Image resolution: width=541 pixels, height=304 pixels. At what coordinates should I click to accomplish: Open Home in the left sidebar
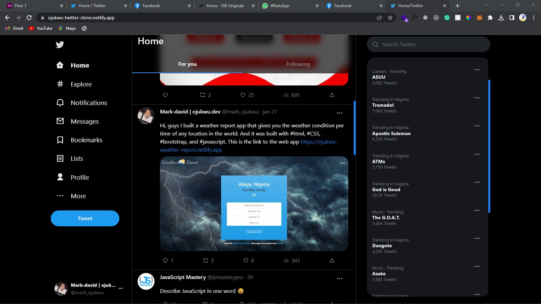73,65
